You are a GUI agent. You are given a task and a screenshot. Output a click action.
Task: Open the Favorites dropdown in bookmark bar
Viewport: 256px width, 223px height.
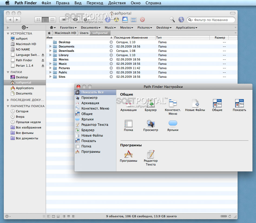(68, 28)
